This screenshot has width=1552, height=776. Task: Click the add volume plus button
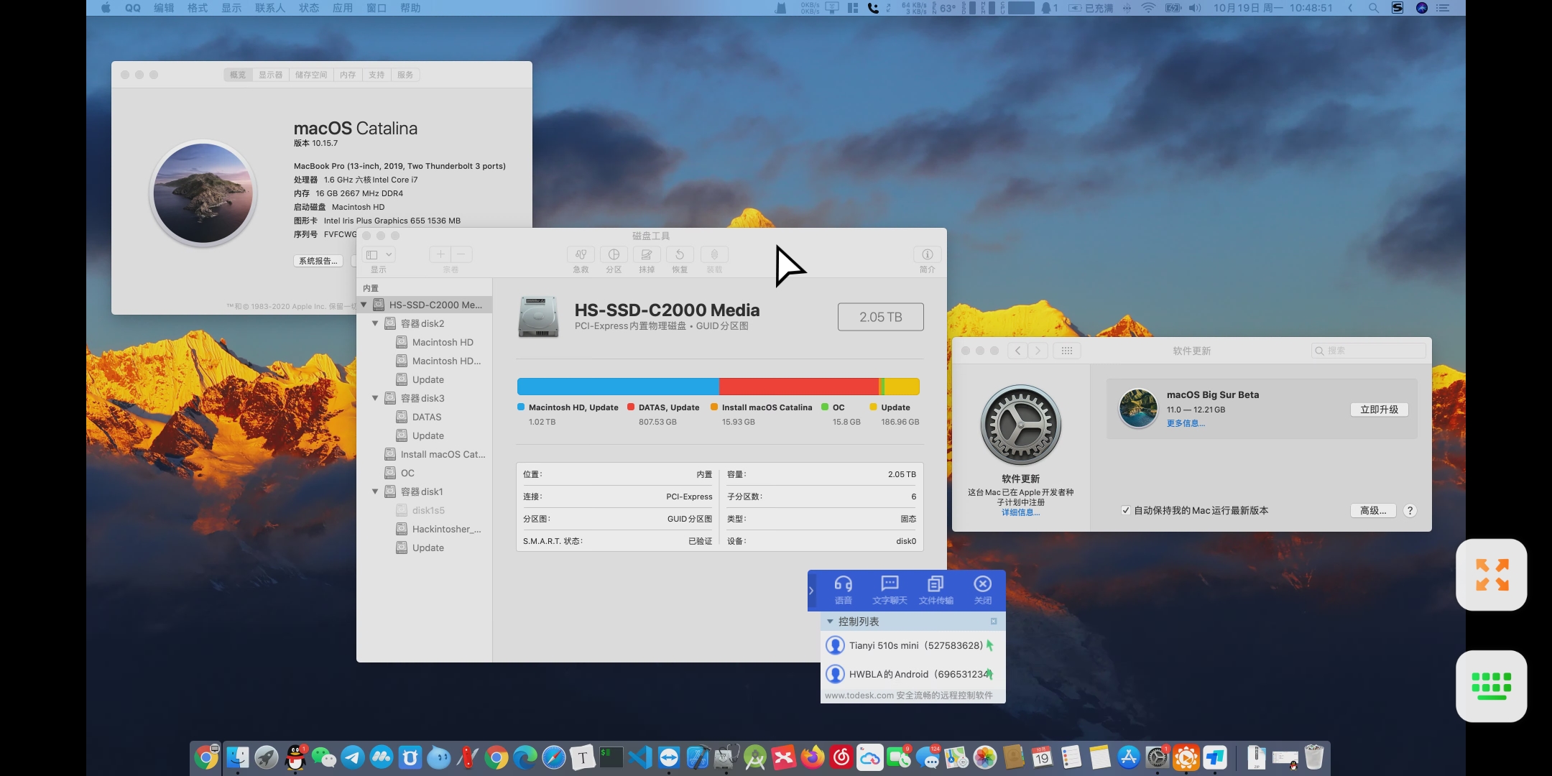click(440, 254)
